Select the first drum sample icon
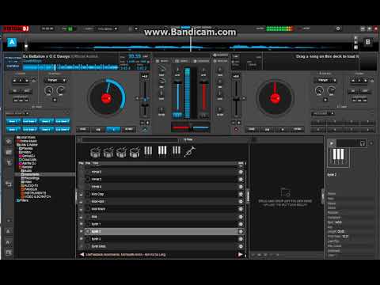380x285 pixels. pos(95,152)
